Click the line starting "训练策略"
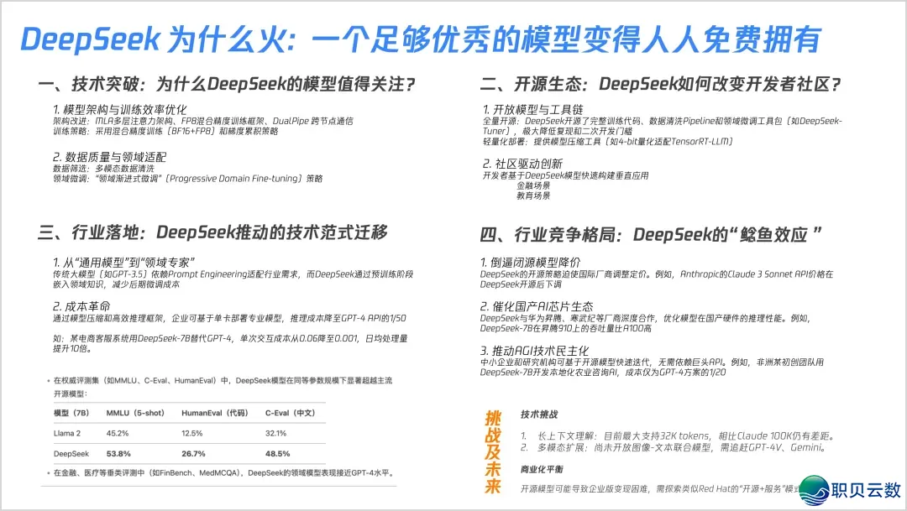 [165, 131]
